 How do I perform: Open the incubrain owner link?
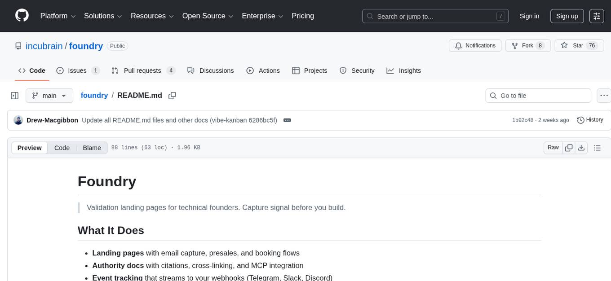pos(44,46)
